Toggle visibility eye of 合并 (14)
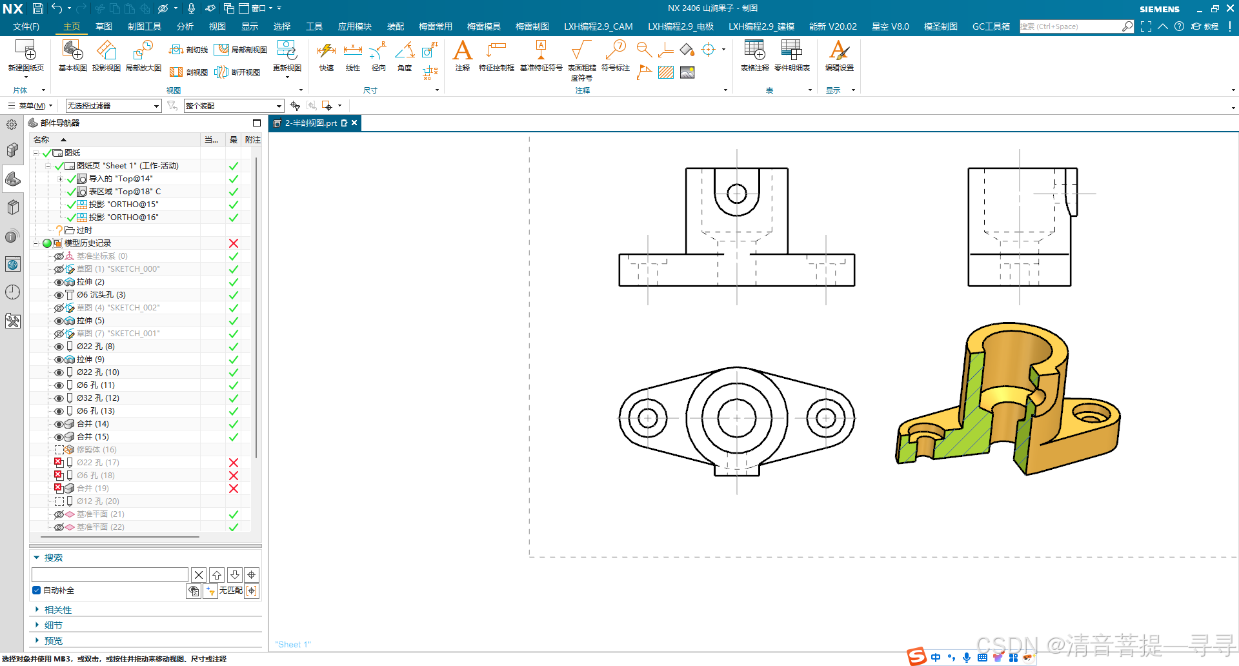Viewport: 1239px width, 666px height. 59,424
